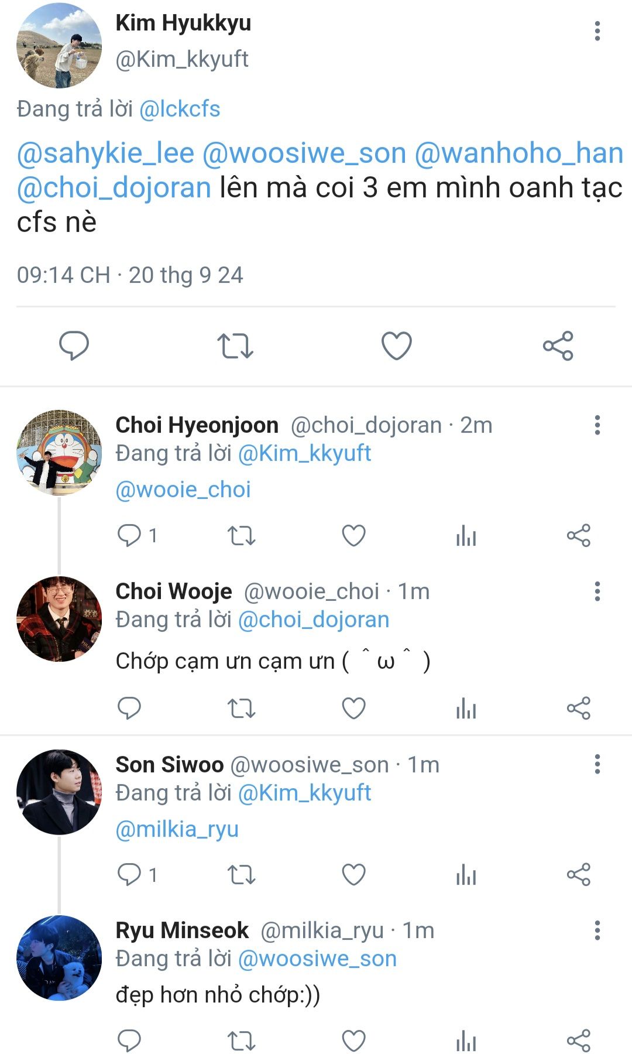
Task: Retweet Son Siwoo's reply
Action: pyautogui.click(x=241, y=875)
